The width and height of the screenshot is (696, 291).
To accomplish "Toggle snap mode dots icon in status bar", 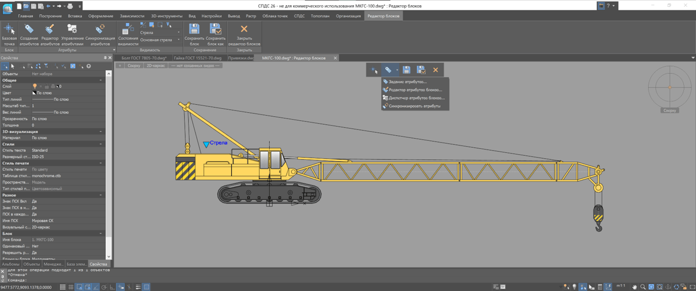I will pyautogui.click(x=63, y=286).
